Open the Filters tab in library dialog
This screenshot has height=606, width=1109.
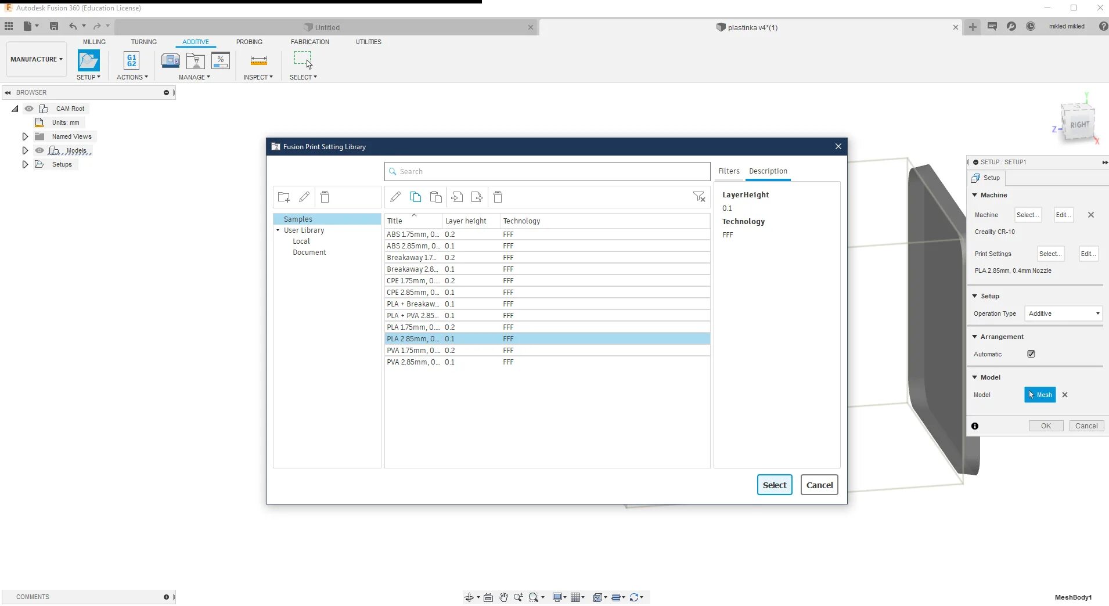[729, 171]
